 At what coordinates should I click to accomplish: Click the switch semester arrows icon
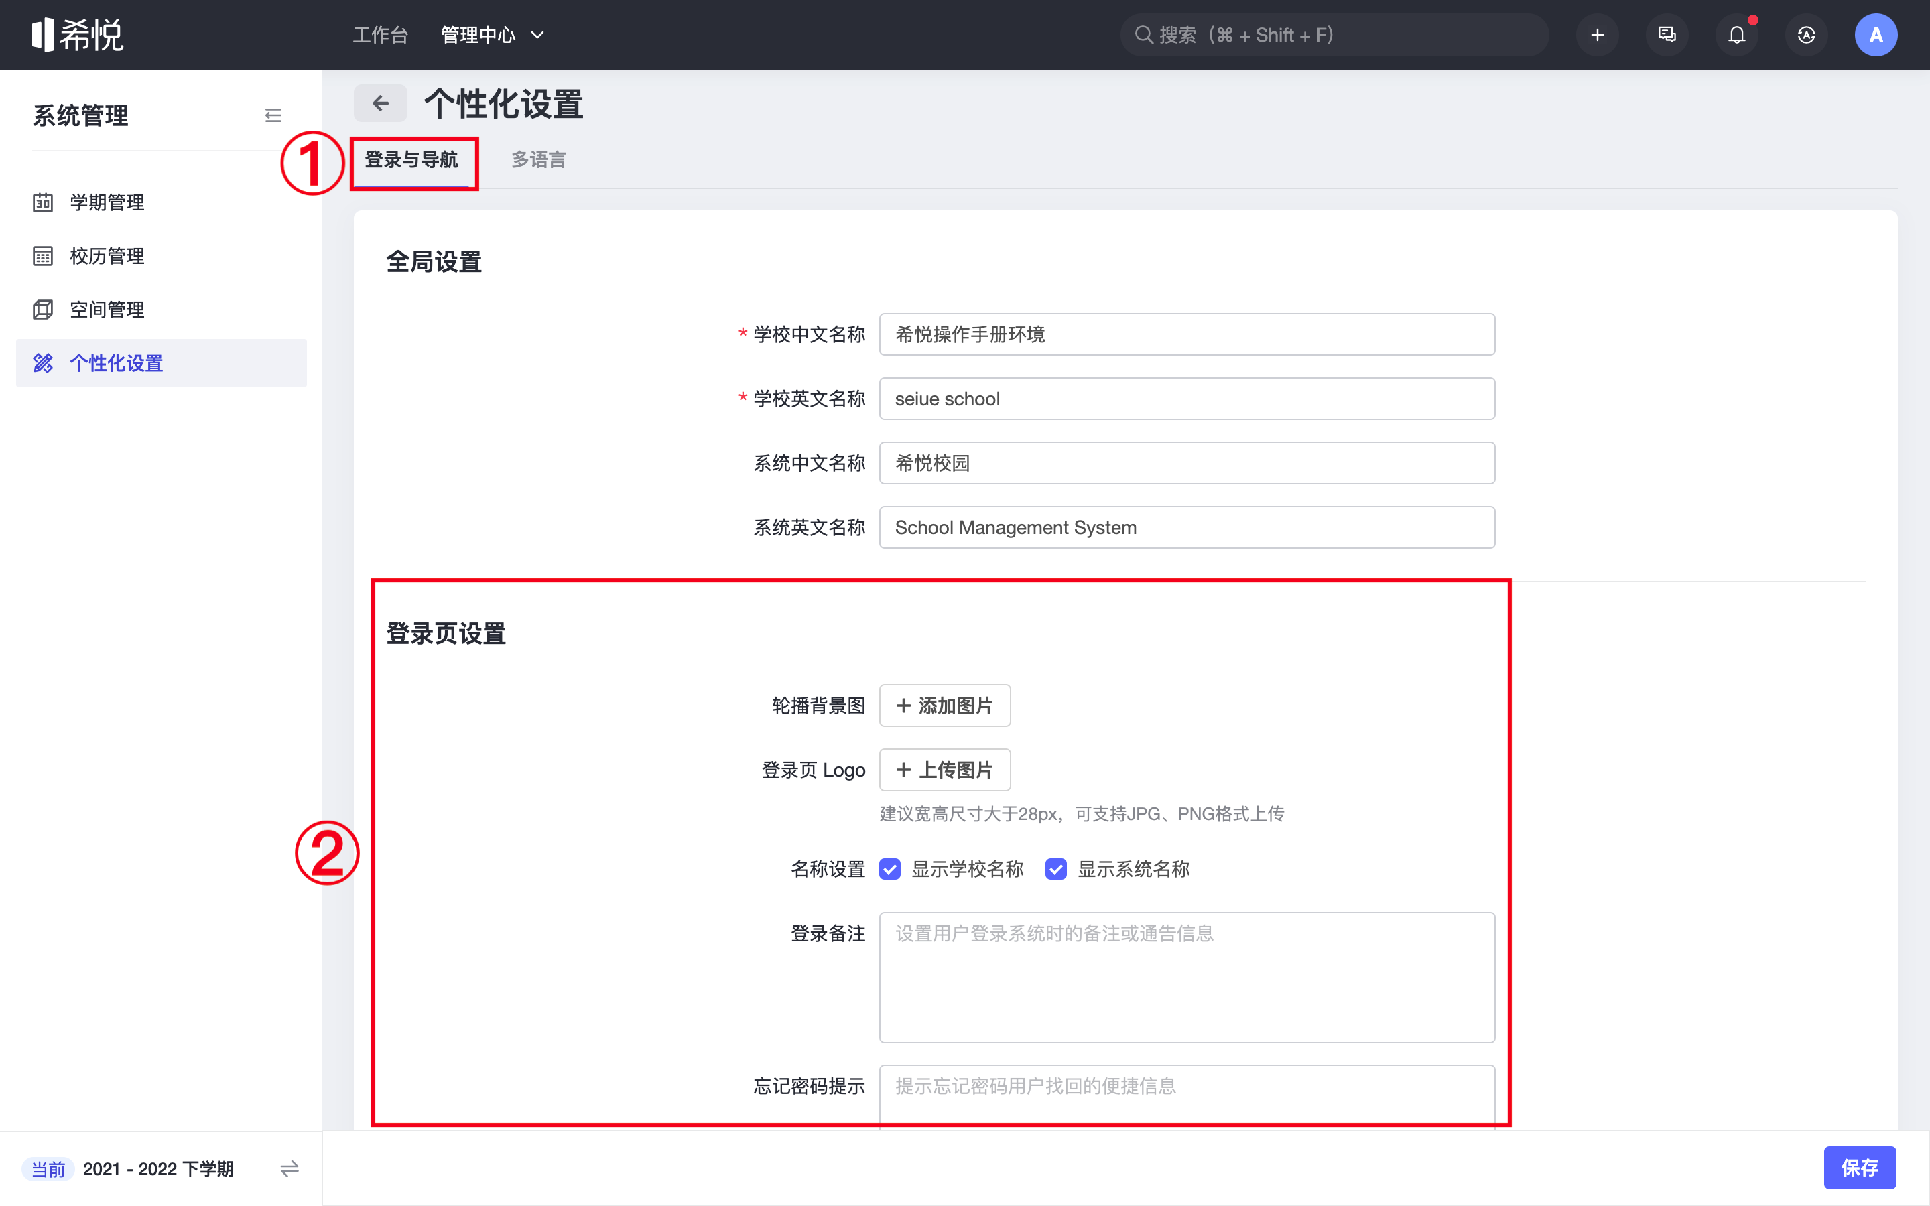[x=289, y=1168]
